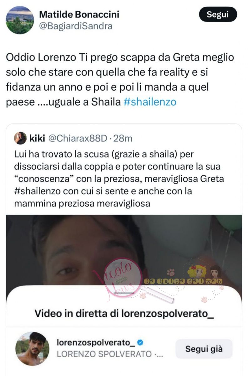This screenshot has width=248, height=376.
Task: Open the #shailenzo hashtag in main tweet
Action: click(x=150, y=102)
